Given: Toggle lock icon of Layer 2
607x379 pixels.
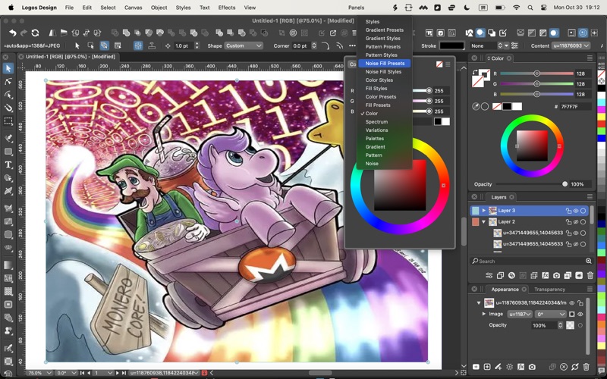Looking at the screenshot, I should [568, 222].
